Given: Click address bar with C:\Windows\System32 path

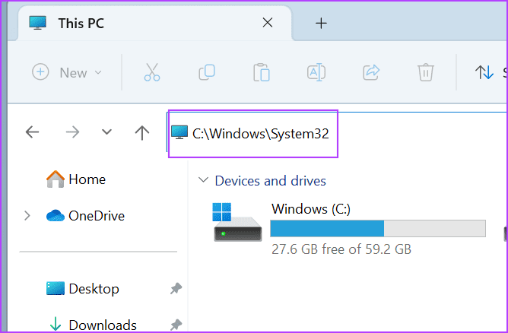Looking at the screenshot, I should pyautogui.click(x=337, y=134).
